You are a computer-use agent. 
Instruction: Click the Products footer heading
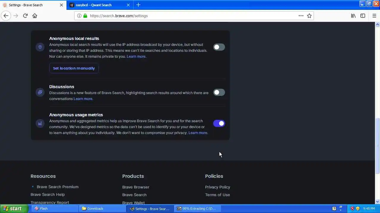coord(133,176)
